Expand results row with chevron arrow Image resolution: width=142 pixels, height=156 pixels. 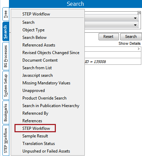coord(139,49)
